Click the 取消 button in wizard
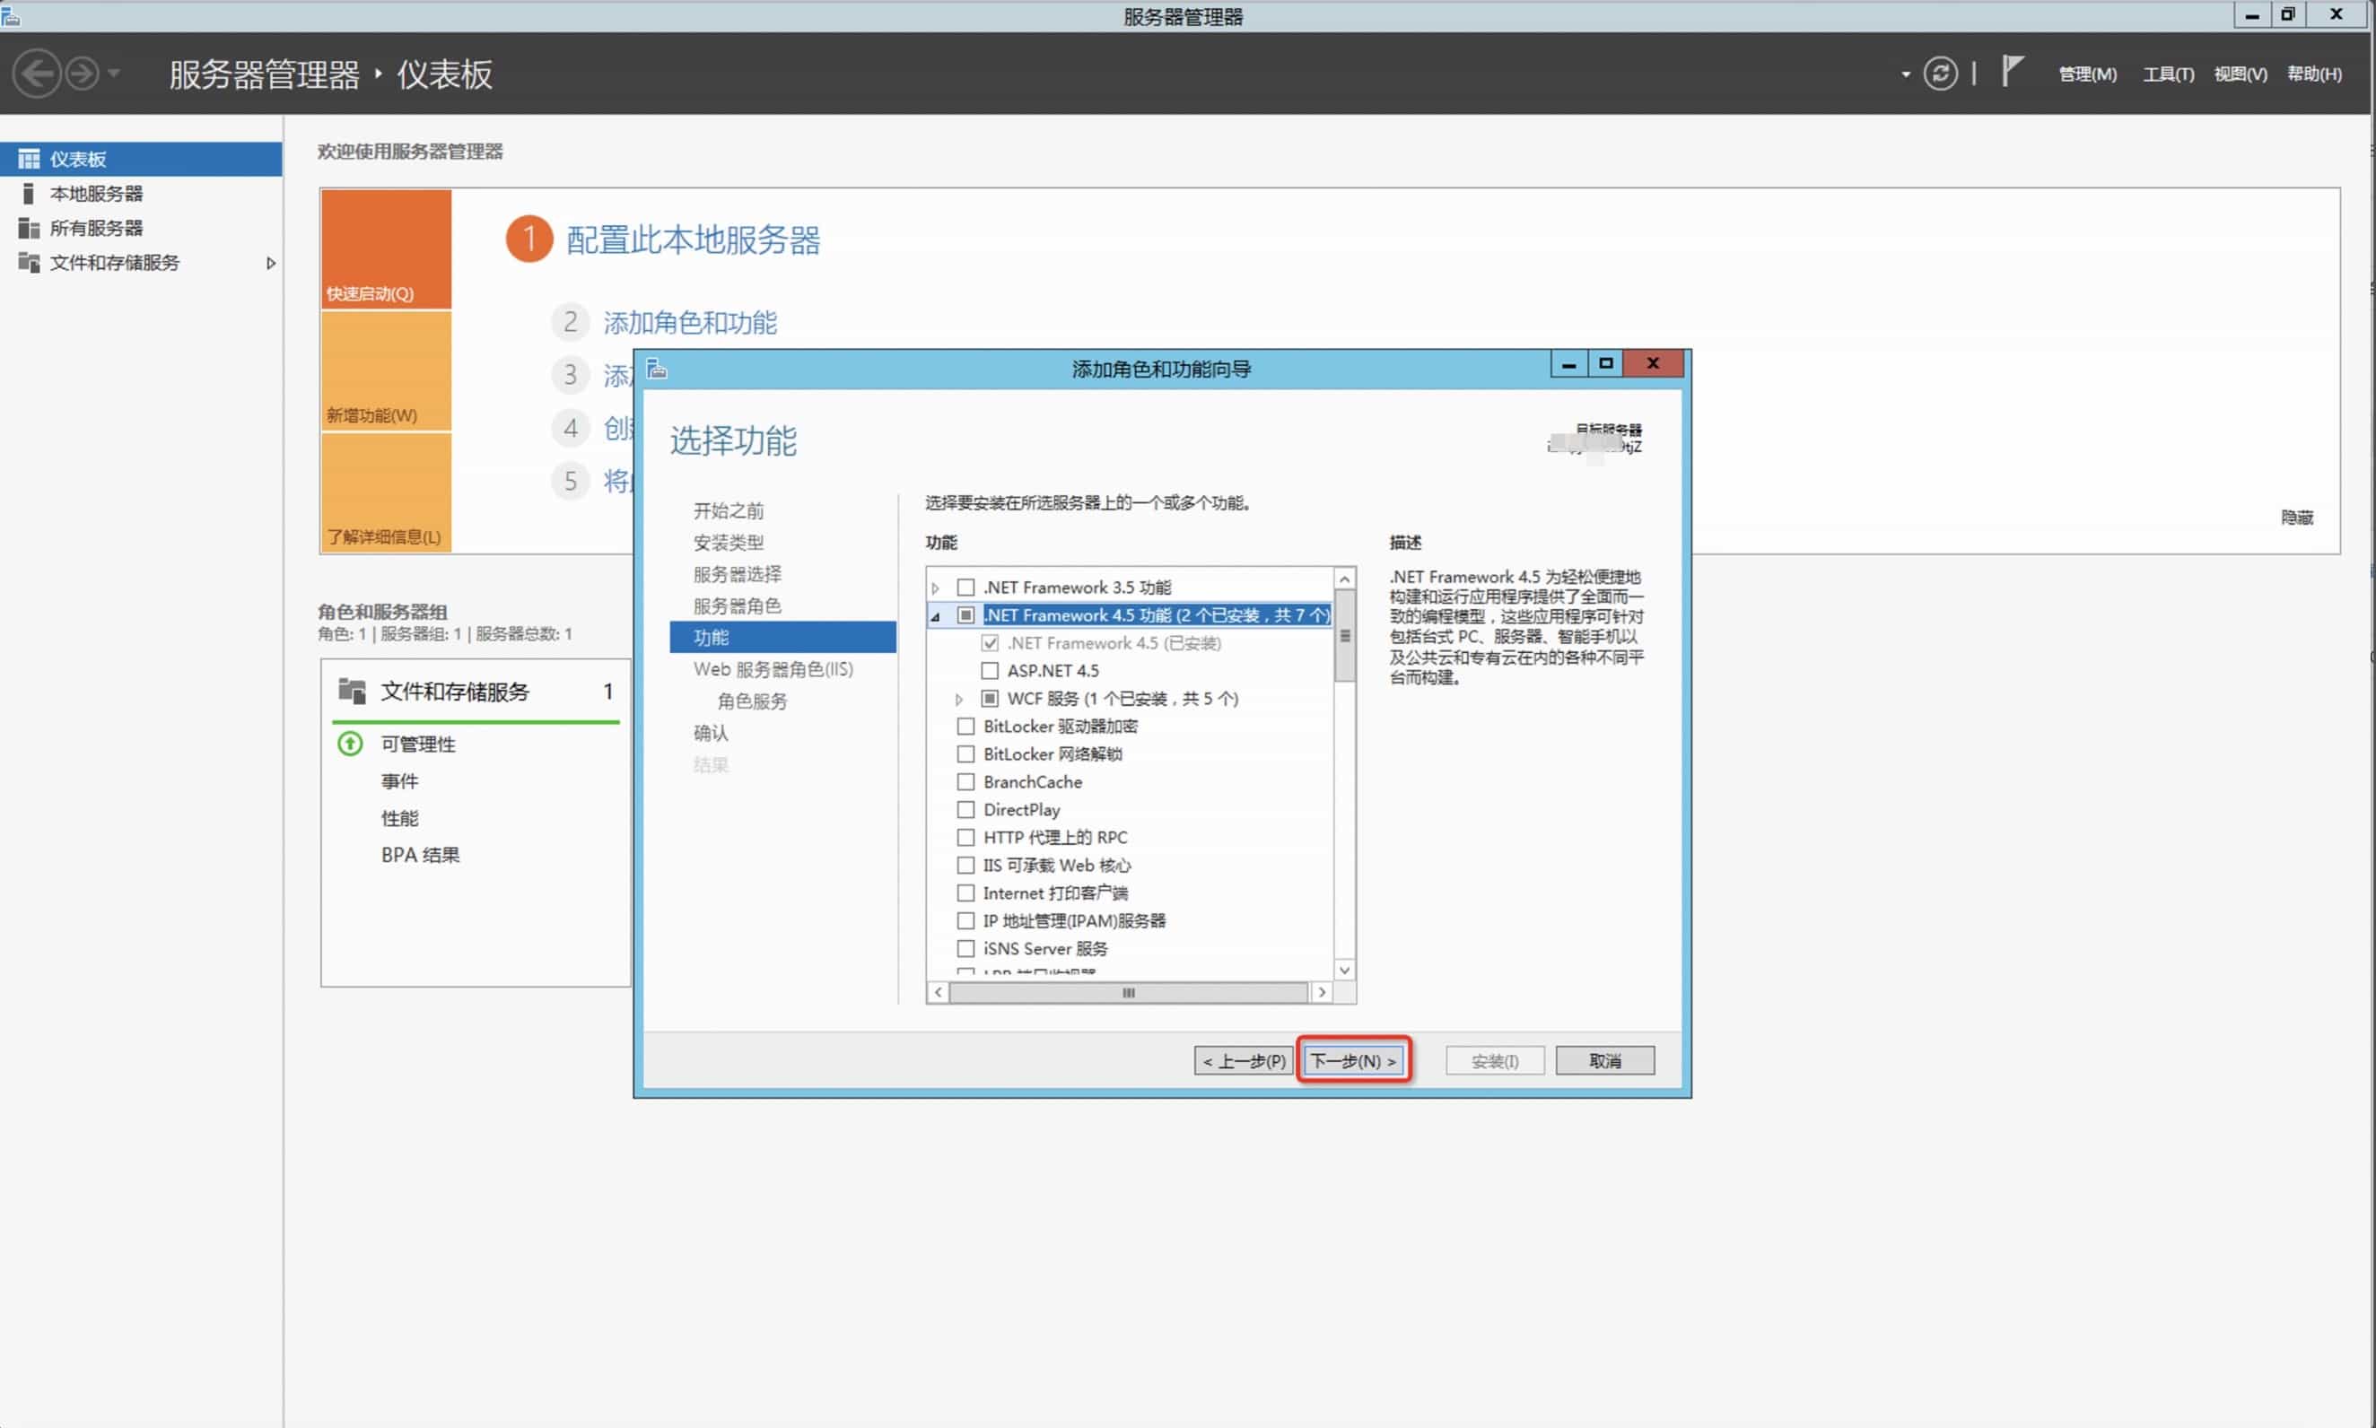The image size is (2376, 1428). (x=1604, y=1060)
